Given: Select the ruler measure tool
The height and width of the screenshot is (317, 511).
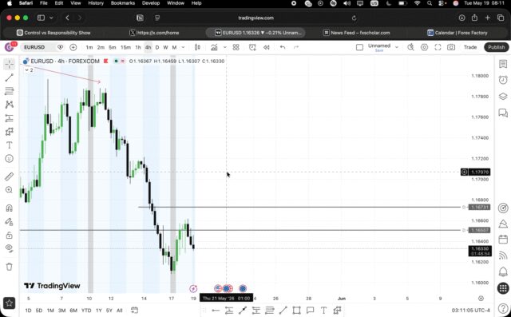Looking at the screenshot, I should (x=9, y=176).
